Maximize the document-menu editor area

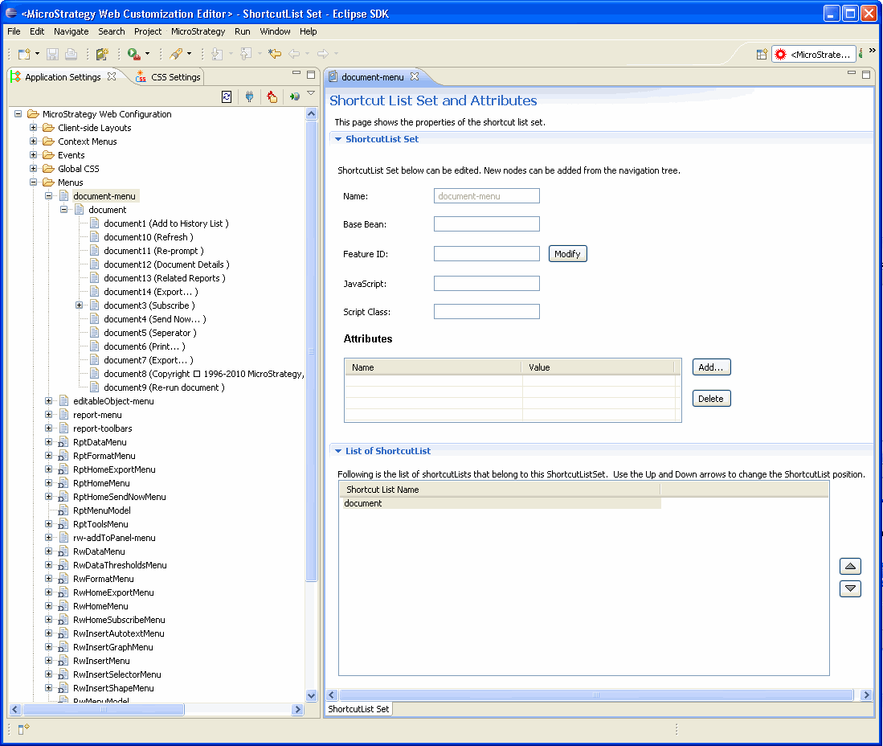pyautogui.click(x=866, y=75)
